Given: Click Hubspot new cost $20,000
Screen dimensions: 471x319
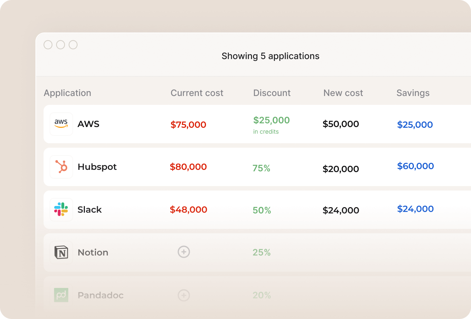Looking at the screenshot, I should [341, 169].
